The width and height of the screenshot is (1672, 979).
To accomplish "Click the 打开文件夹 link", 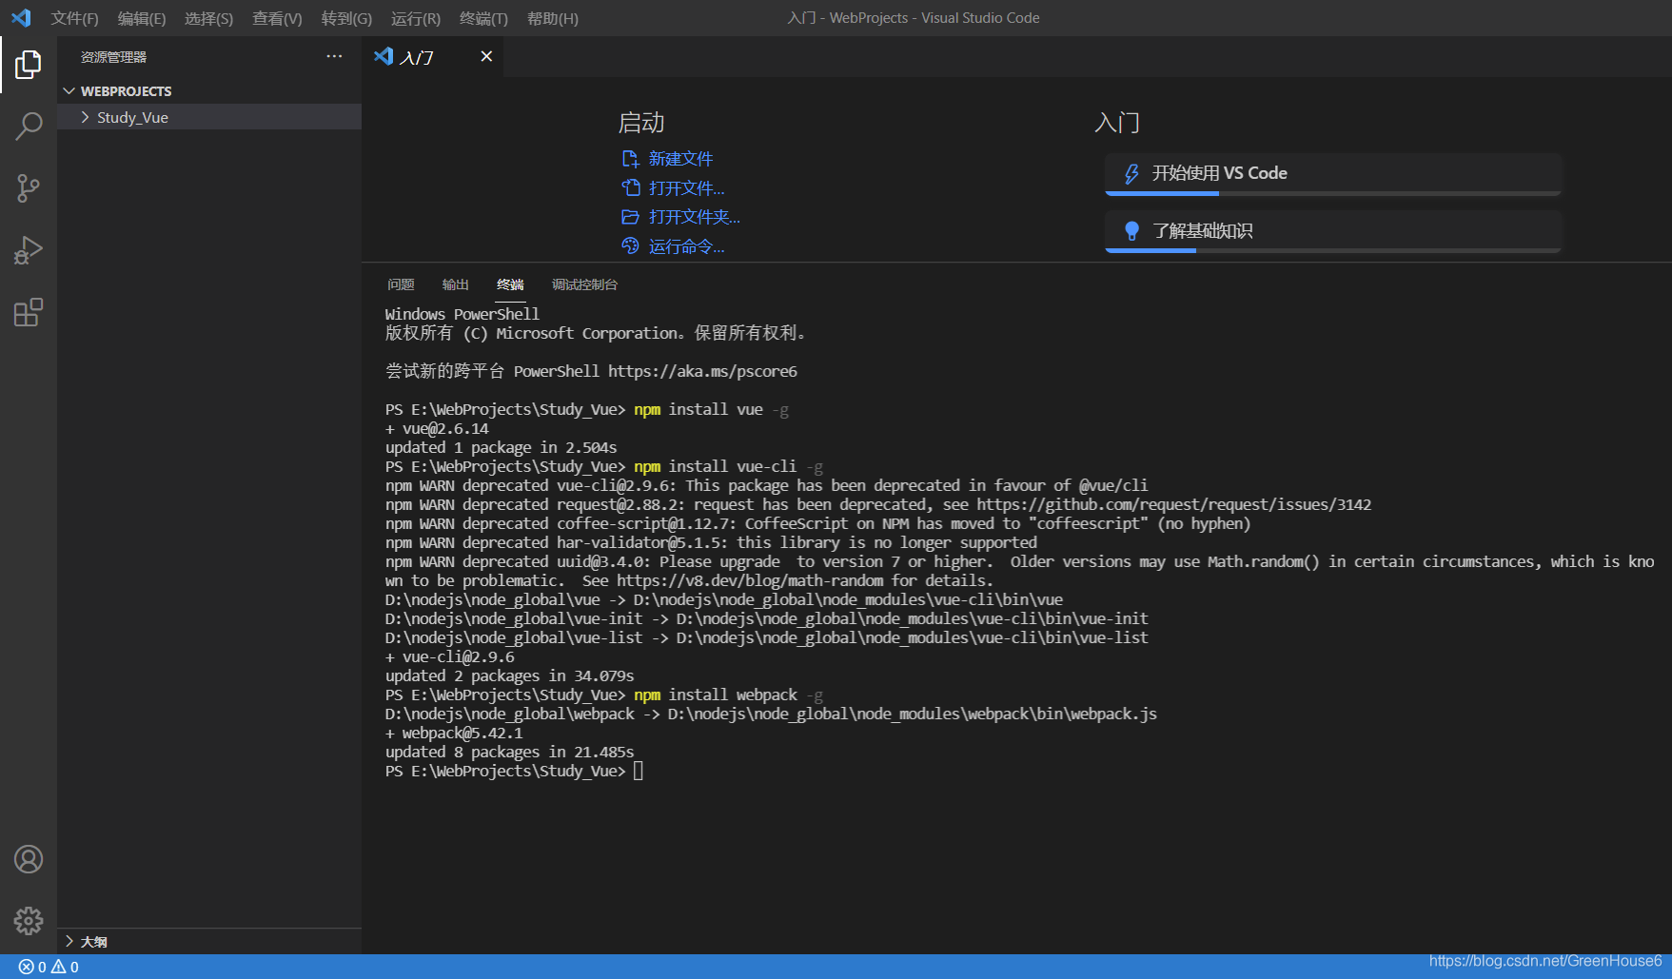I will (x=694, y=217).
